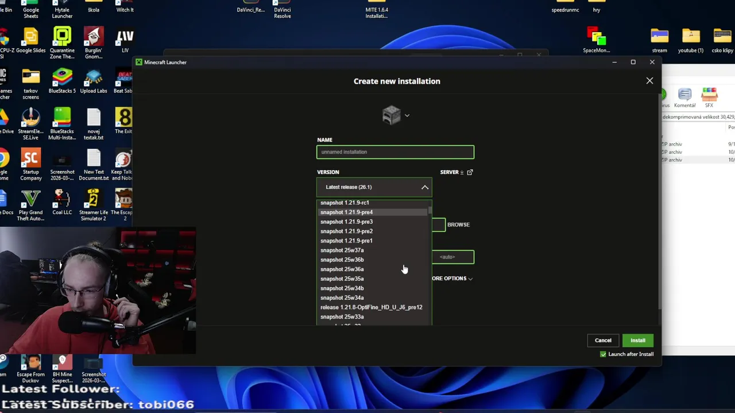Select the speedrunmc folder label
Screen dimensions: 735x413
tap(565, 10)
